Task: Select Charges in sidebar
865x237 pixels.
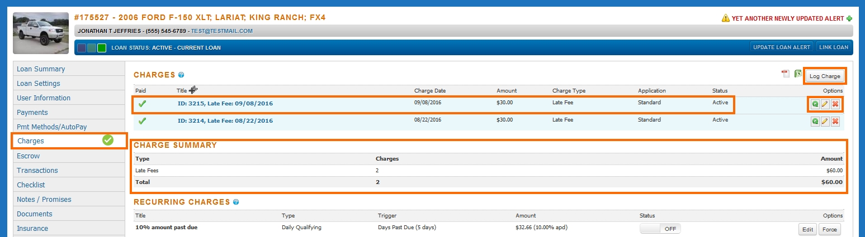Action: (69, 141)
